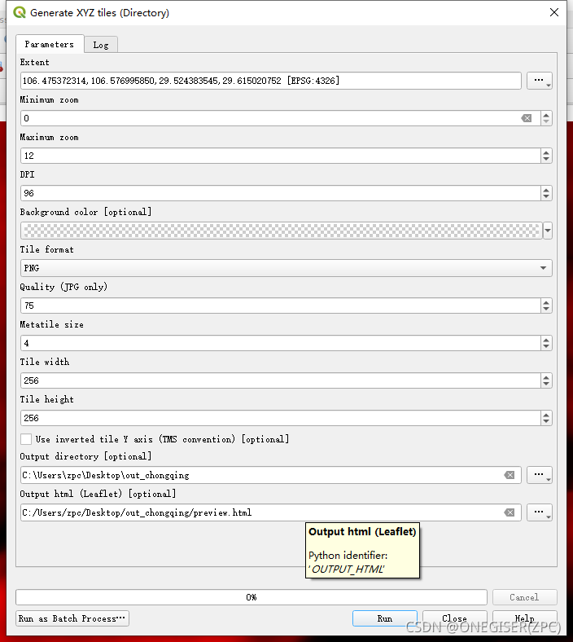The height and width of the screenshot is (642, 573).
Task: Expand the Background color dropdown arrow
Action: [548, 231]
